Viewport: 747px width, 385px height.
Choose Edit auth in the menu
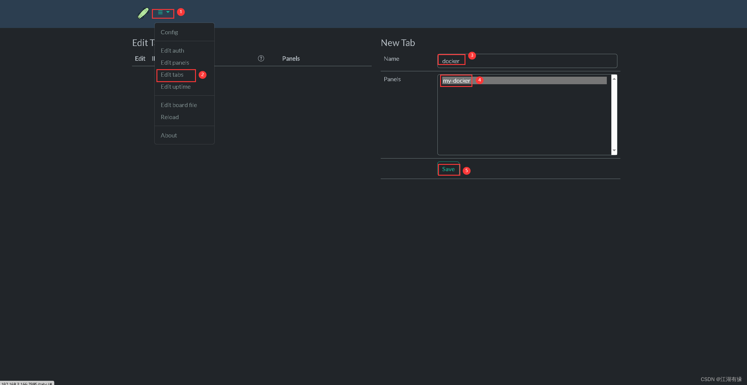coord(172,51)
